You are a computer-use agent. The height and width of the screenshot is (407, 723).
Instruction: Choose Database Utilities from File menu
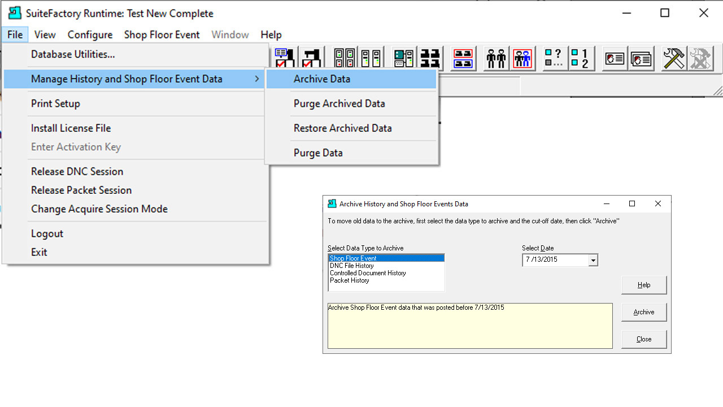coord(135,54)
